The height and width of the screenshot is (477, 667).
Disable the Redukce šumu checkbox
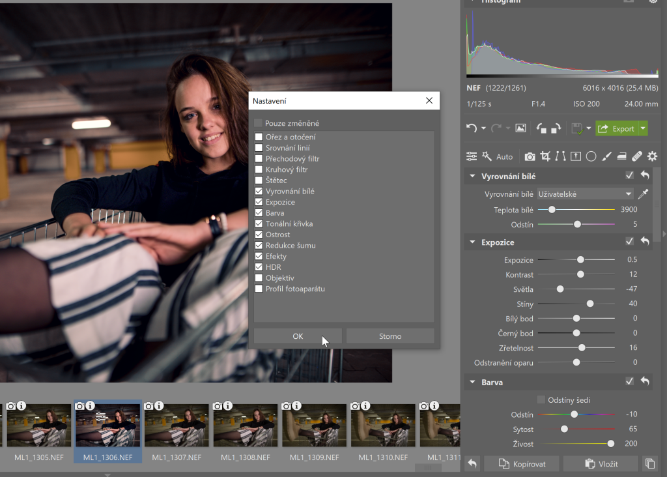click(259, 245)
